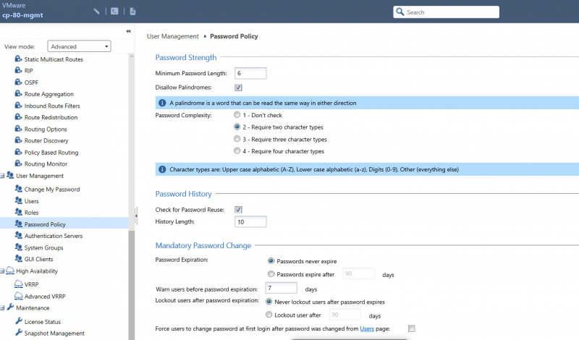Click the pencil edit icon in header

click(x=96, y=12)
